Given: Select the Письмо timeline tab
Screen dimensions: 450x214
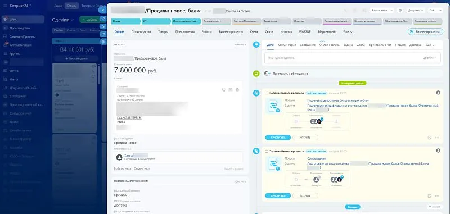Looking at the screenshot, I should pos(400,45).
